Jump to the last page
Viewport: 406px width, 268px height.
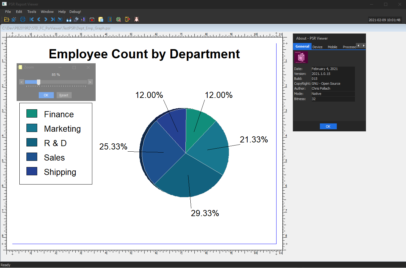52,19
